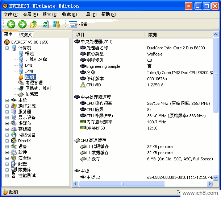Screen dimensions: 221x197
Task: Collapse the 计算机 tree node
Action: pos(7,48)
